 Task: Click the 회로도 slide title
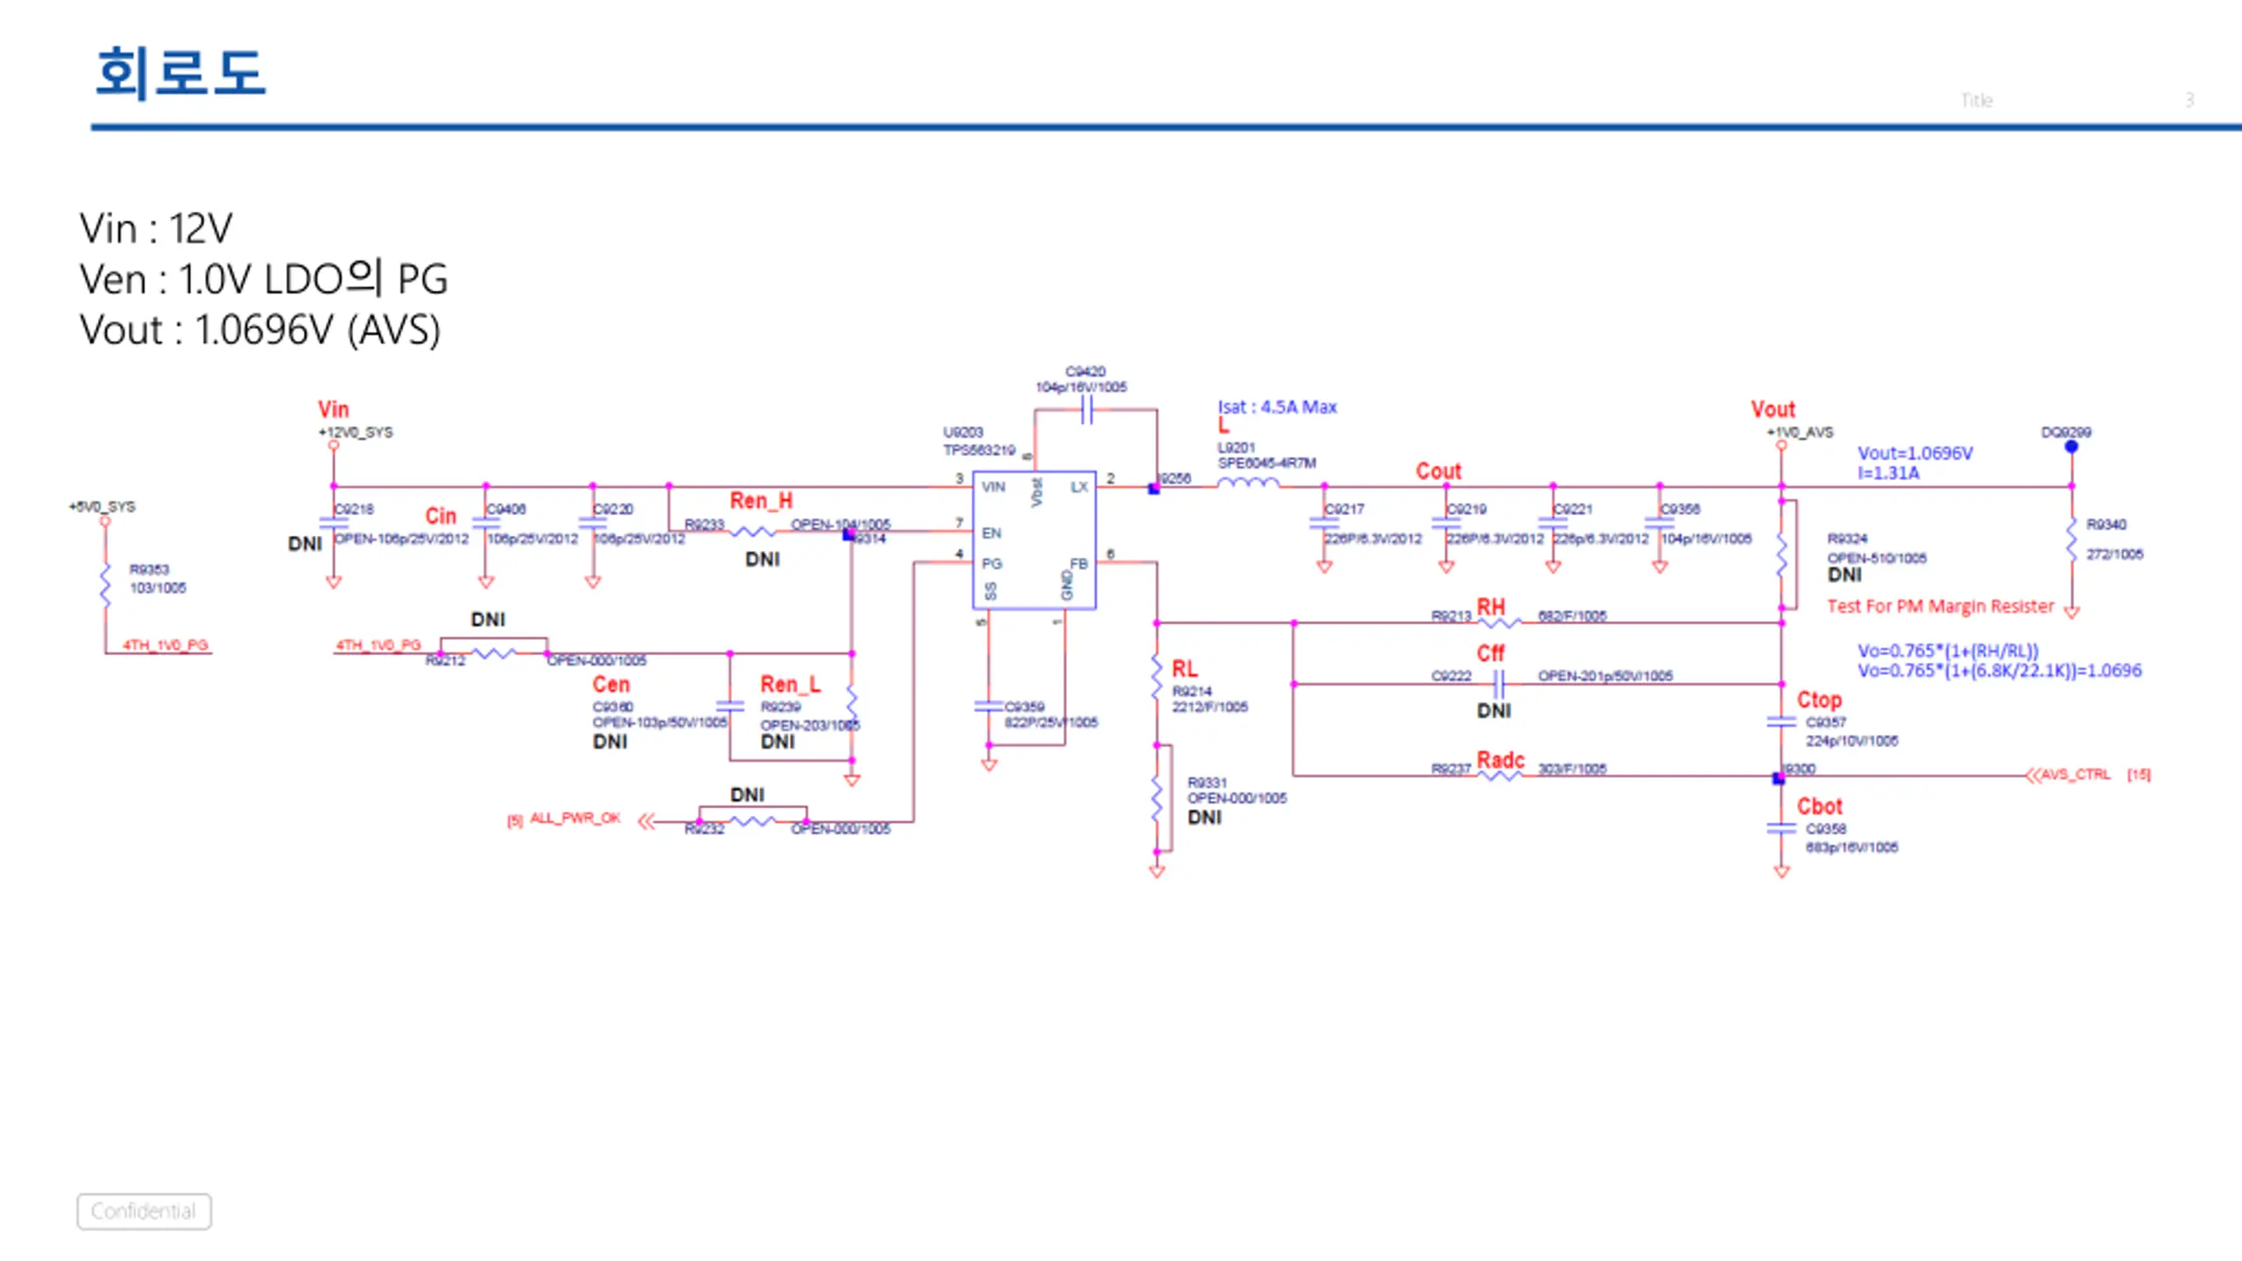pos(180,74)
